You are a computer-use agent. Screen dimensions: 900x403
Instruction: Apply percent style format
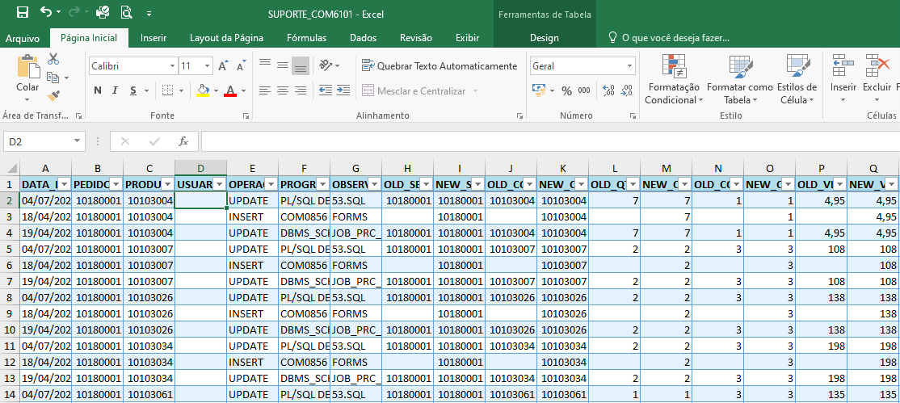[566, 90]
